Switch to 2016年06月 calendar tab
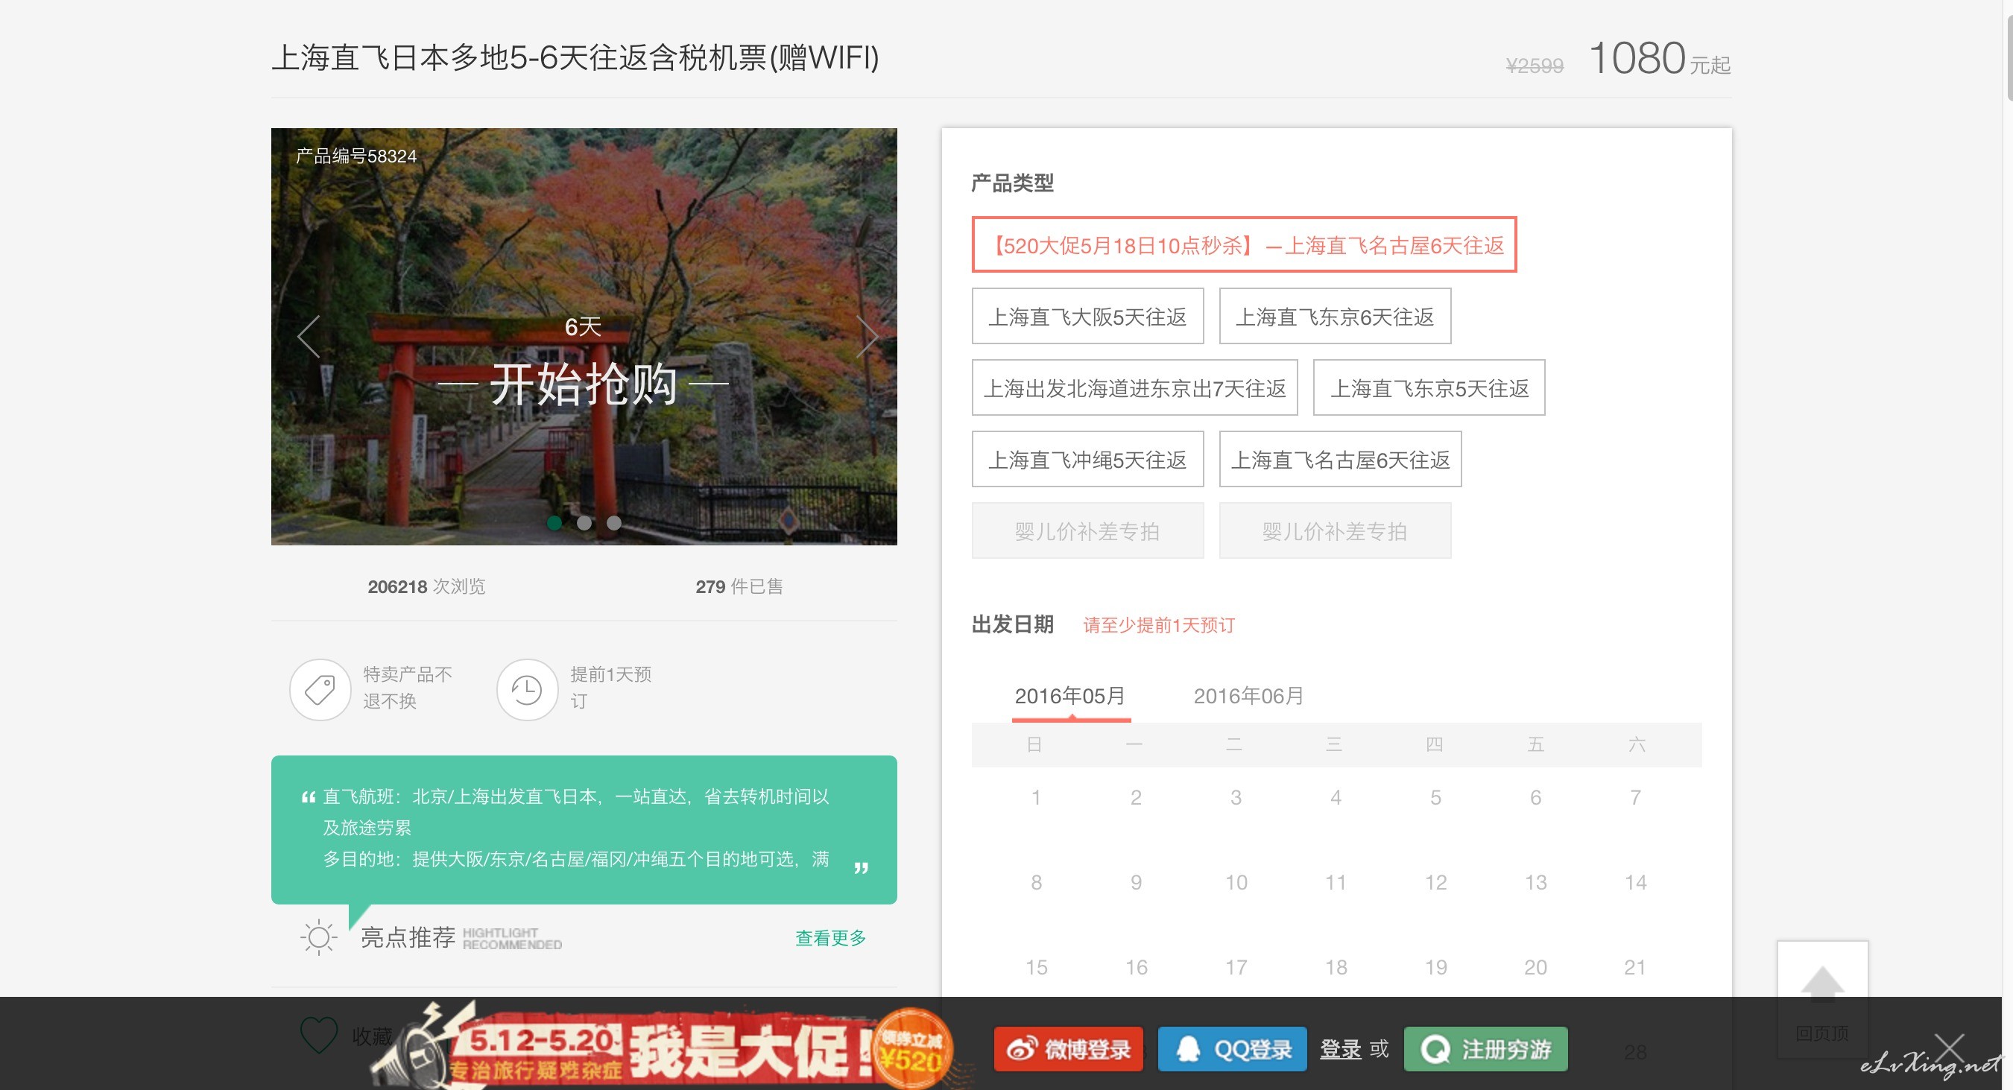The width and height of the screenshot is (2013, 1090). click(x=1249, y=695)
